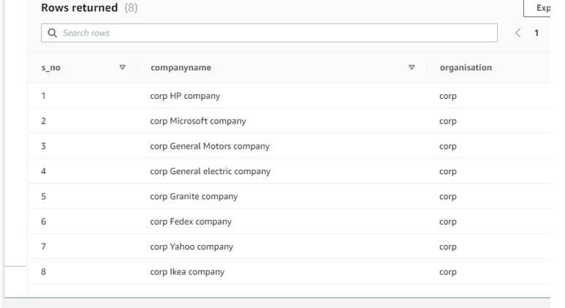Select the 'corp Granite company' cell

(x=194, y=197)
